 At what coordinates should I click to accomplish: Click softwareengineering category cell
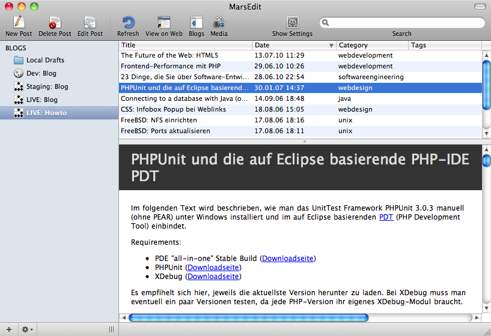pos(371,77)
